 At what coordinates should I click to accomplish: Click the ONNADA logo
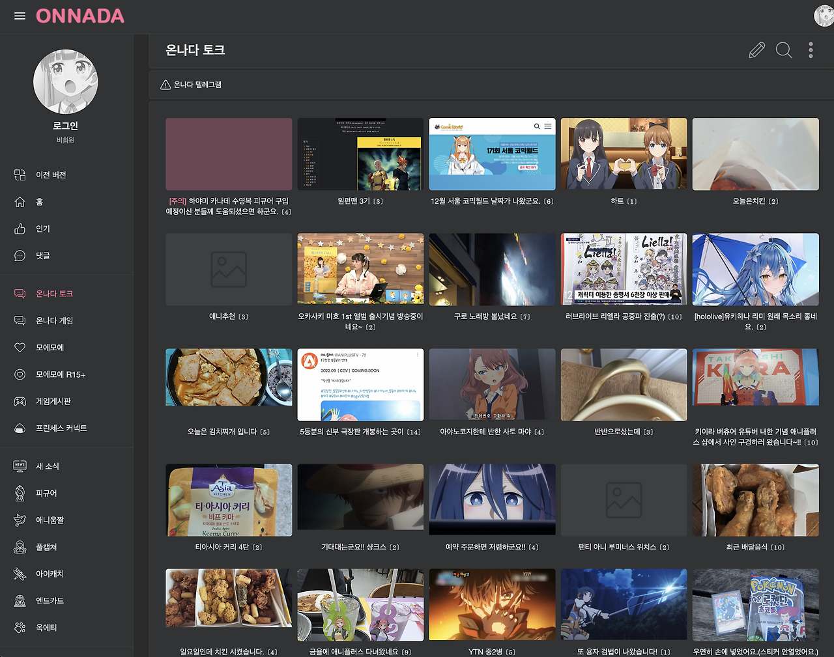pos(80,16)
